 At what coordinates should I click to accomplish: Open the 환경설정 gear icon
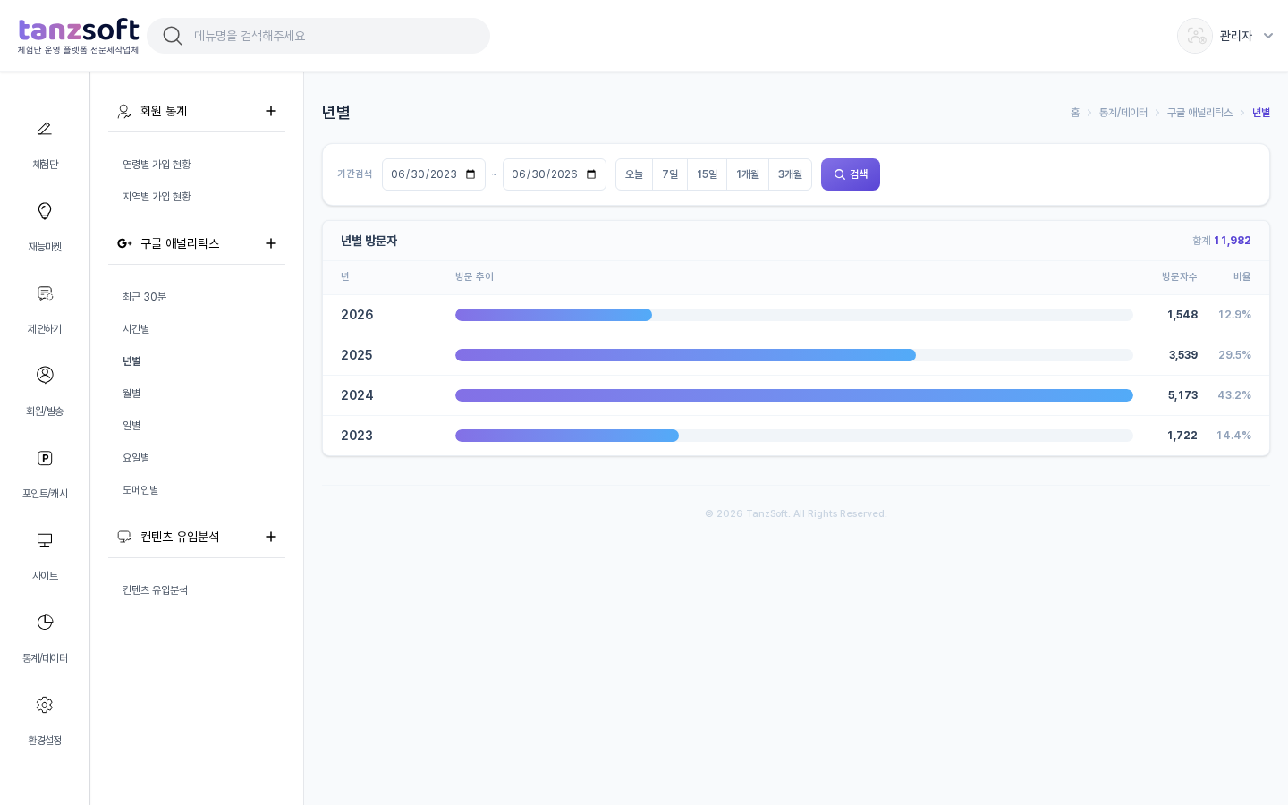tap(45, 705)
